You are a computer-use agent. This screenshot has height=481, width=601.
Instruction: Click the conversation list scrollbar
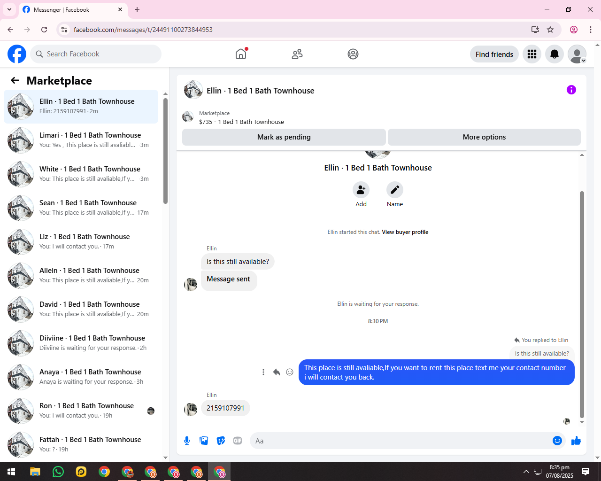pos(165,150)
